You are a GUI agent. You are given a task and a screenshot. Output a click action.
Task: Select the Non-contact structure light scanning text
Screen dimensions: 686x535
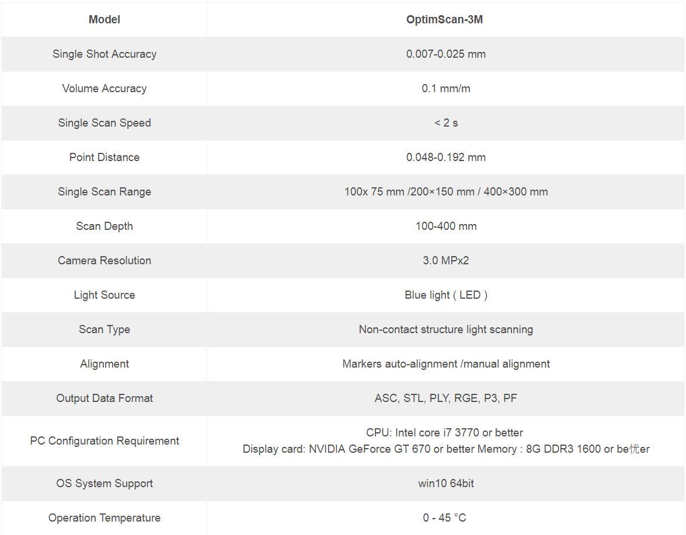coord(446,330)
